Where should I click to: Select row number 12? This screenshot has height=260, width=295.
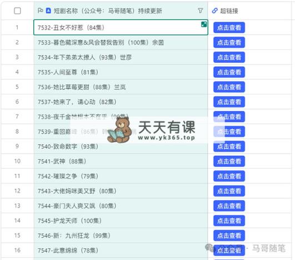point(17,191)
